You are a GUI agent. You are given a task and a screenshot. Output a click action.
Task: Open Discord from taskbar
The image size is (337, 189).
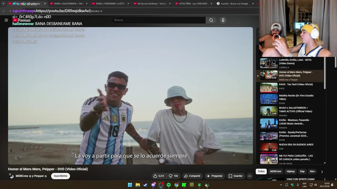pos(153,185)
